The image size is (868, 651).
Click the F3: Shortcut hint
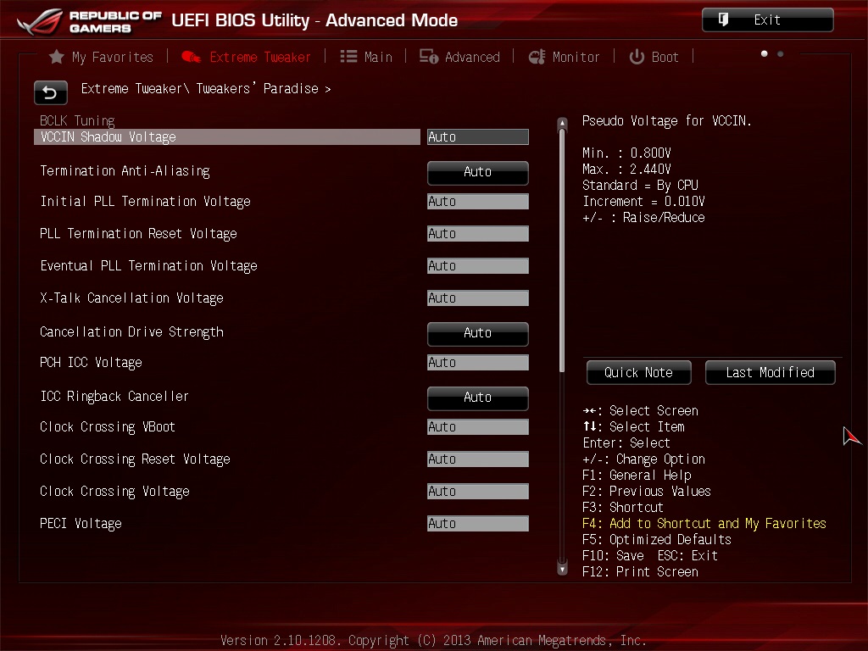coord(623,507)
